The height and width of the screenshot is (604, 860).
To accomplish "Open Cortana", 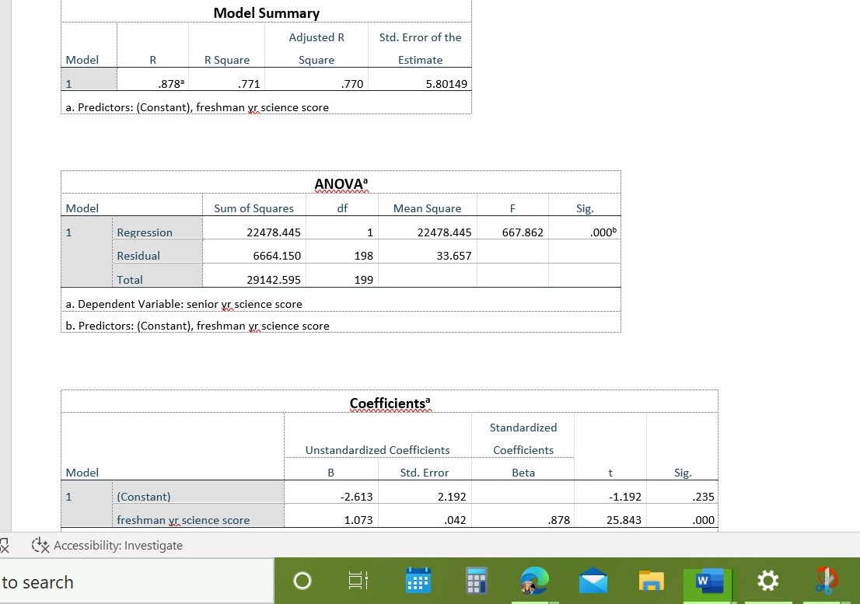I will tap(302, 580).
